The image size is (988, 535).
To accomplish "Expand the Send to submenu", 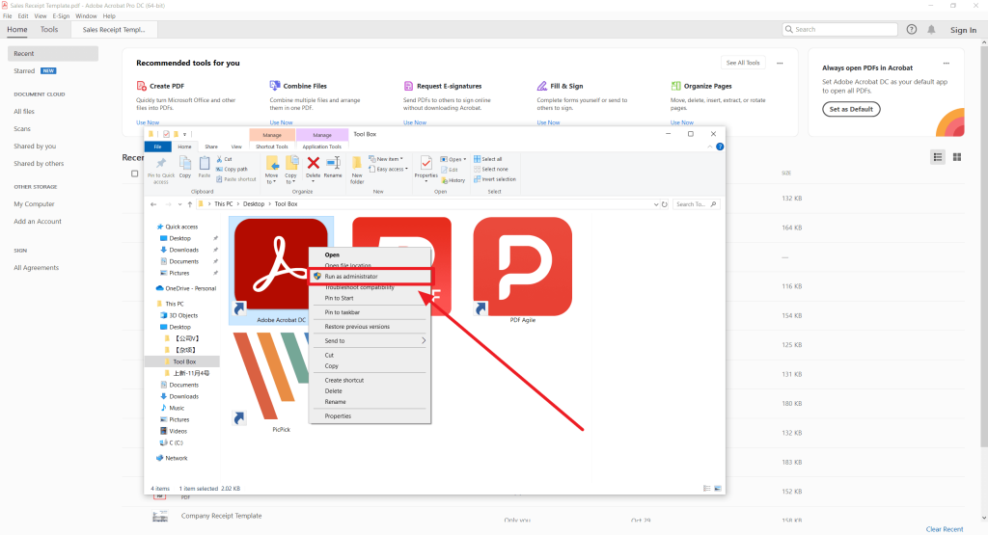I will (x=370, y=340).
